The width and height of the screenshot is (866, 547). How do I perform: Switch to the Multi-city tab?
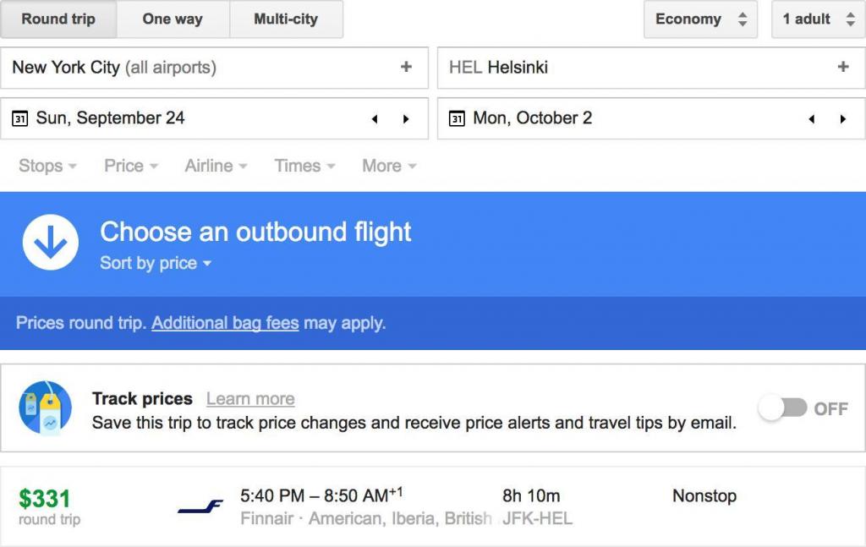coord(286,19)
